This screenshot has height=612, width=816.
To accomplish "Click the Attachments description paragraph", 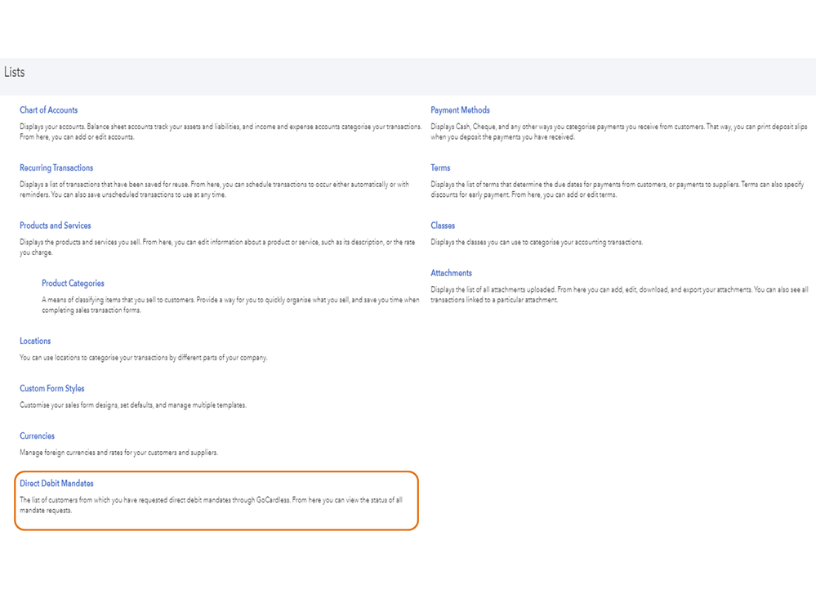I will [618, 294].
